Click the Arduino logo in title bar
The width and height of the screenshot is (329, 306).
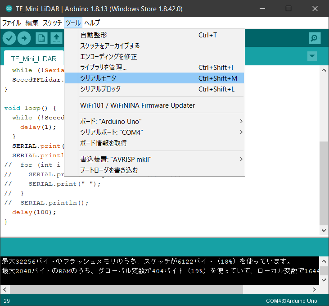[x=9, y=9]
